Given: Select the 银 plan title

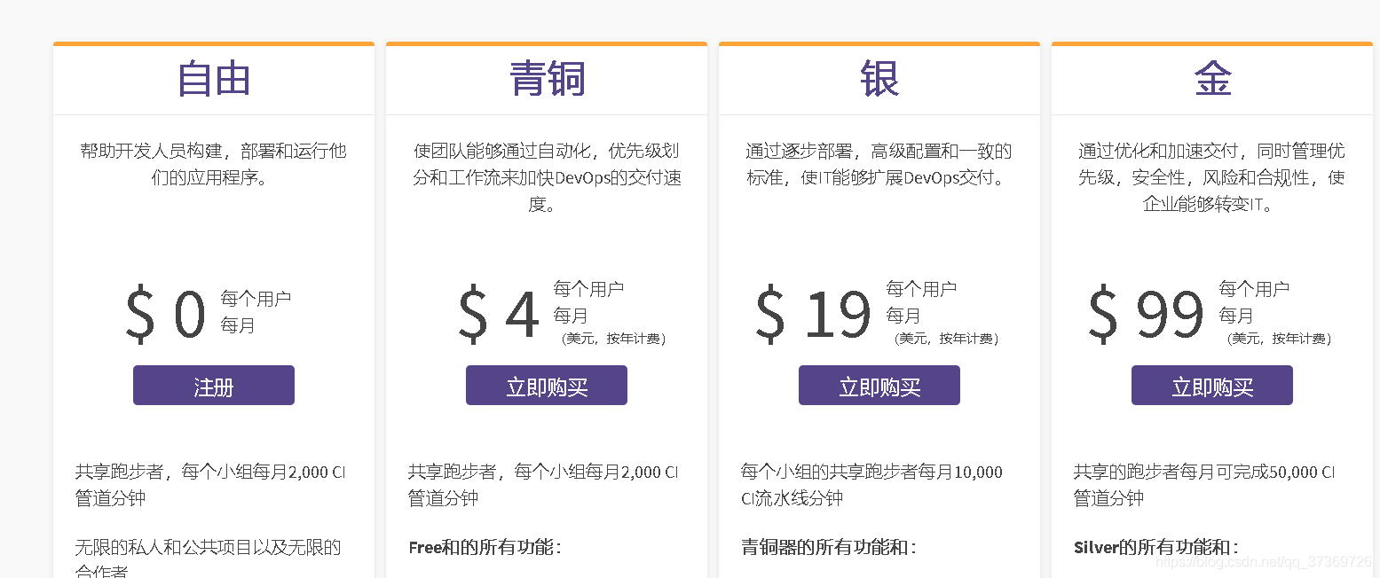Looking at the screenshot, I should pyautogui.click(x=879, y=78).
